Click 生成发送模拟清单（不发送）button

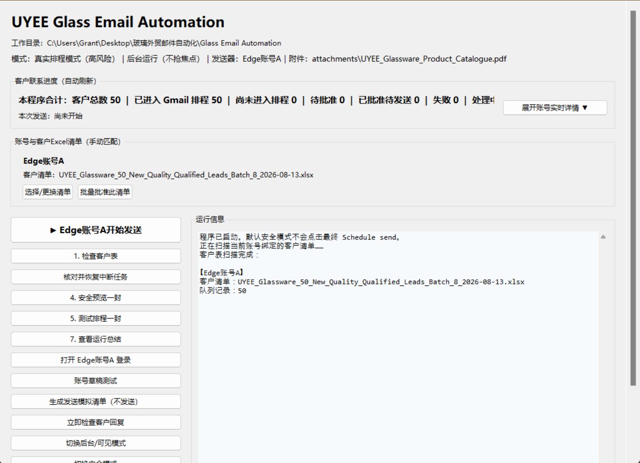pos(96,402)
